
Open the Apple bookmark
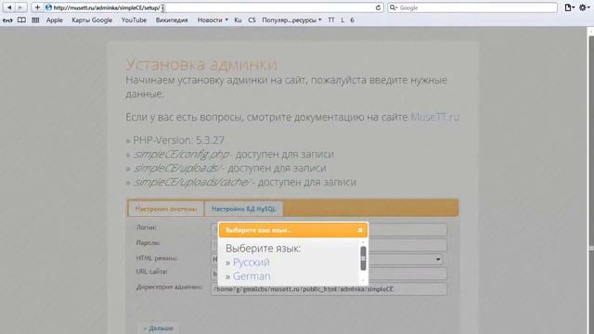[55, 20]
